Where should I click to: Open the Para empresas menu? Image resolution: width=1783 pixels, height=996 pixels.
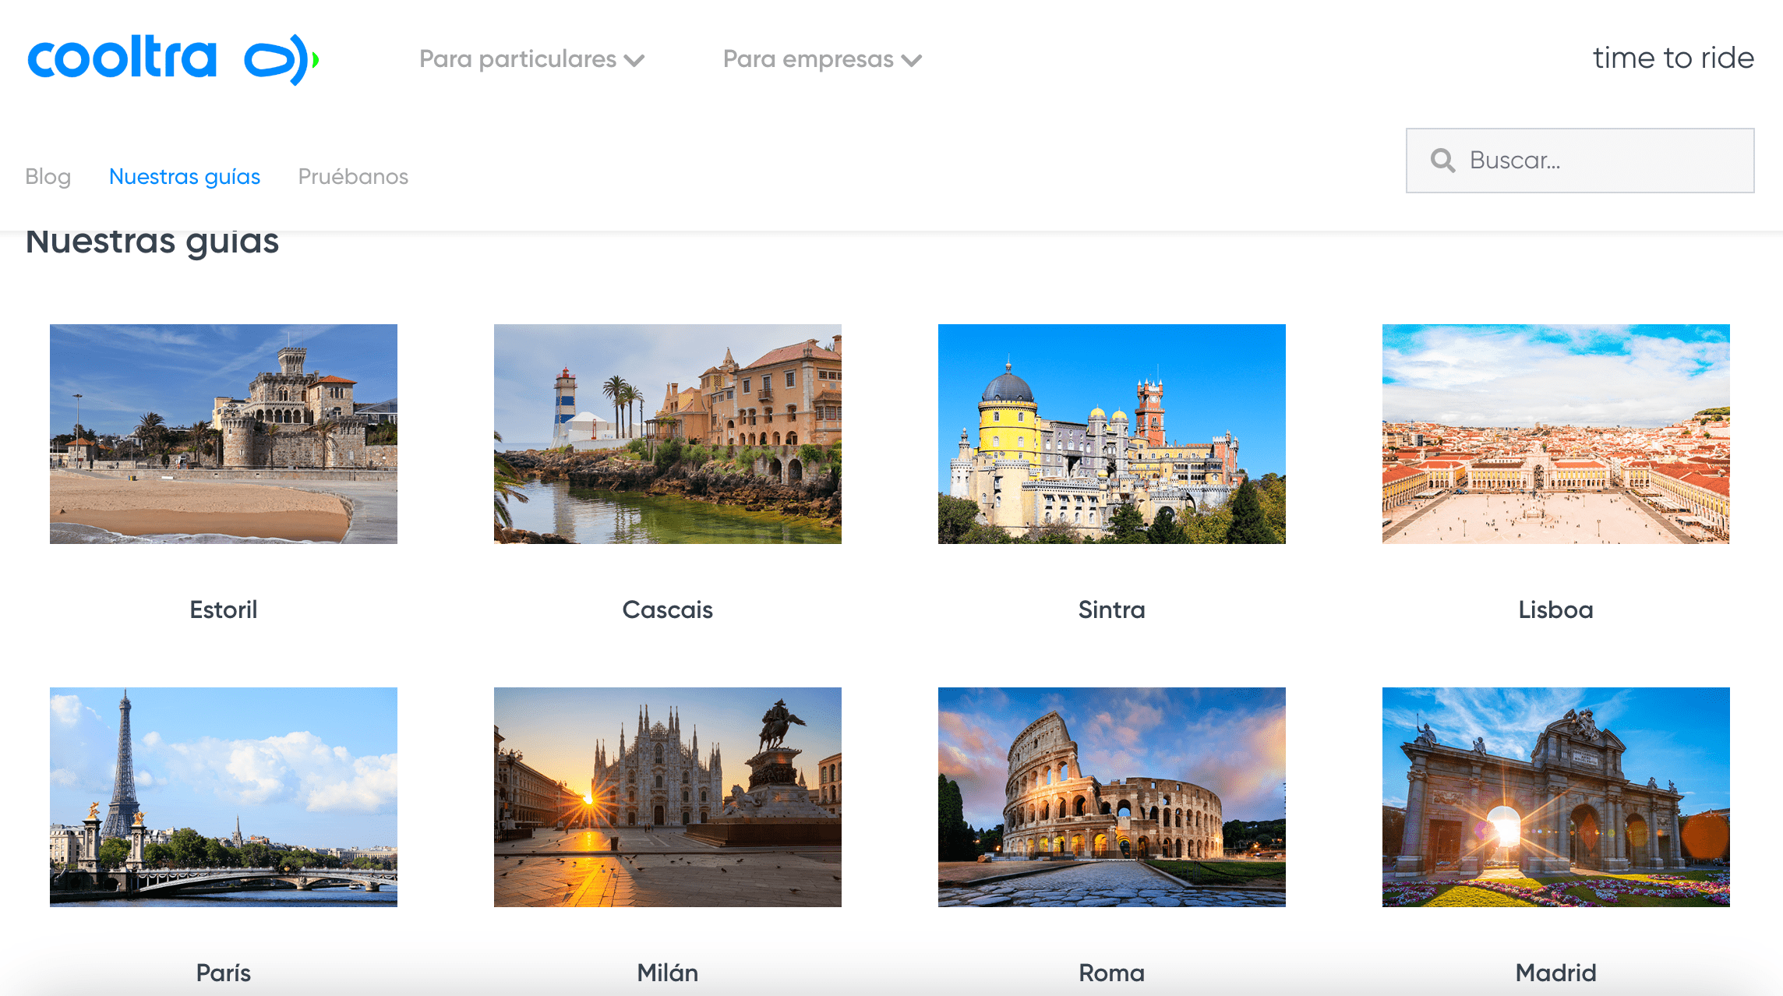click(808, 59)
